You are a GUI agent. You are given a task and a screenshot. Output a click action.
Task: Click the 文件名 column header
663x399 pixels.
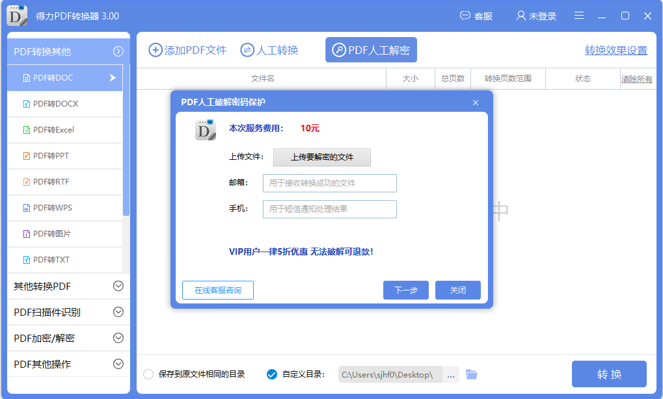coord(262,79)
